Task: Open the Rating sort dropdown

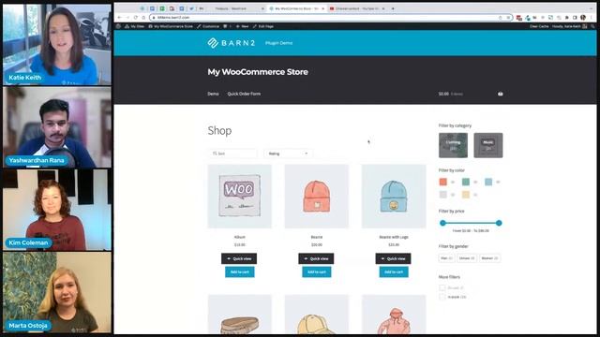Action: (288, 154)
